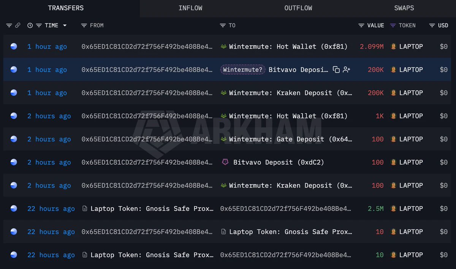Open the VALUE column filter
The width and height of the screenshot is (456, 269).
(361, 25)
